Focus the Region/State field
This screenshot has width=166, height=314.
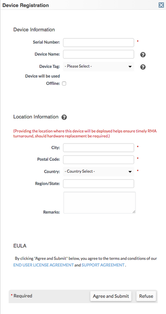[99, 184]
